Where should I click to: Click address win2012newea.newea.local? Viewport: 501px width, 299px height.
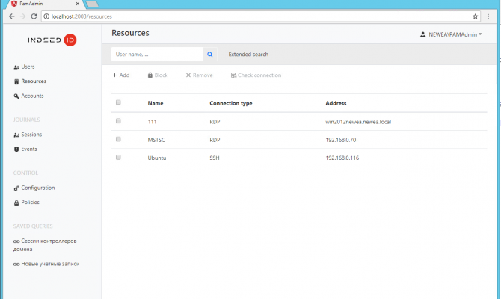(x=358, y=122)
